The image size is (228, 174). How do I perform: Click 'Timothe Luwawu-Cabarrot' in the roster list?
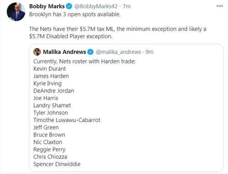pos(67,120)
